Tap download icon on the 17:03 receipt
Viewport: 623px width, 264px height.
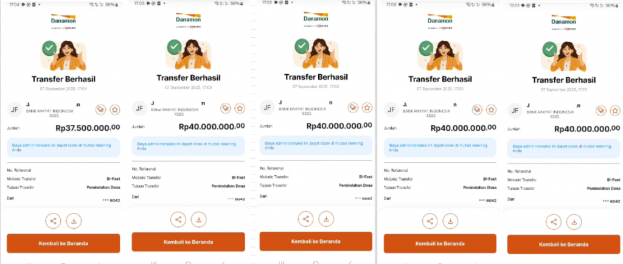[199, 219]
